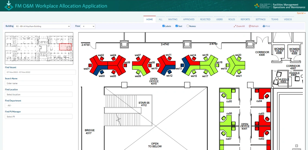308x150 pixels.
Task: Click the Special user menu link
Action: click(x=301, y=13)
